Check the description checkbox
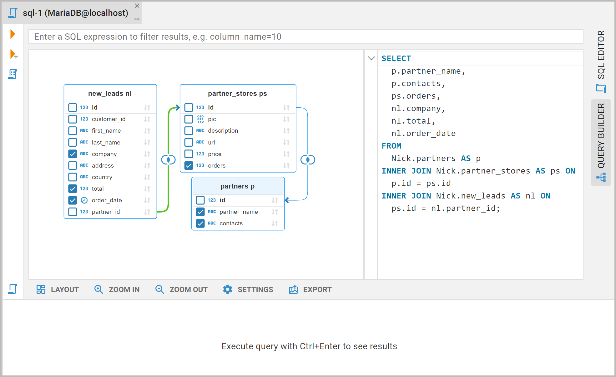Image resolution: width=616 pixels, height=377 pixels. coord(189,131)
